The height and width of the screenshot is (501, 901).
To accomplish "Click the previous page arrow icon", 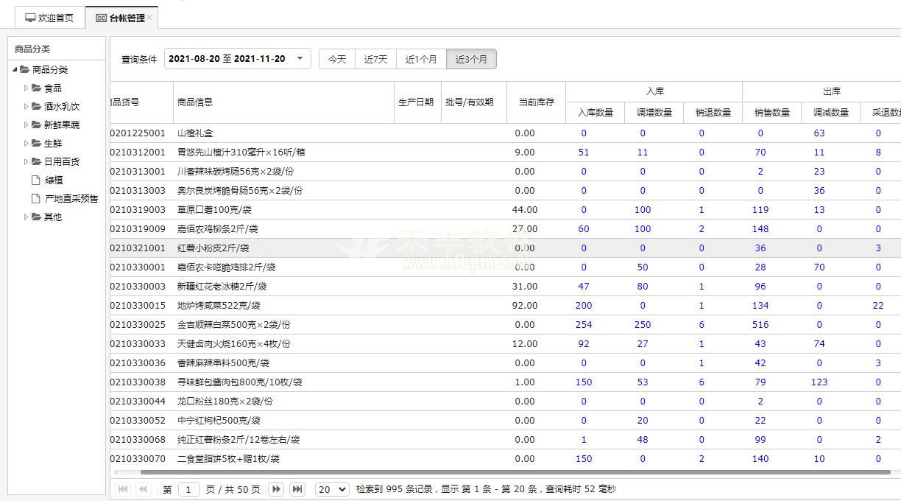I will click(x=143, y=489).
